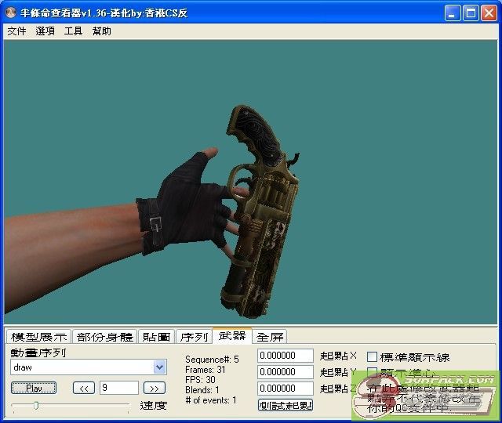502x423 pixels.
Task: Click the 起點X origin value field
Action: pos(285,356)
